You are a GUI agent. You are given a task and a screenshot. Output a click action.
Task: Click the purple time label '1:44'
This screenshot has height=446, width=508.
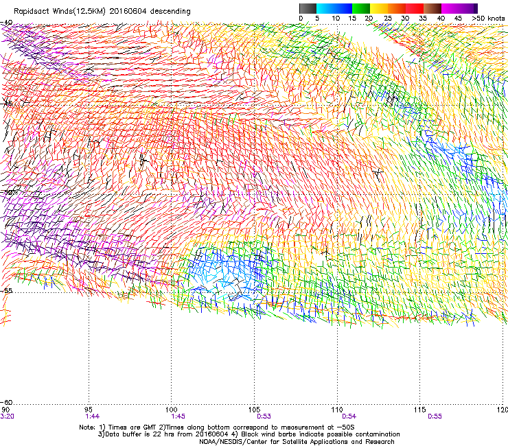(x=93, y=416)
